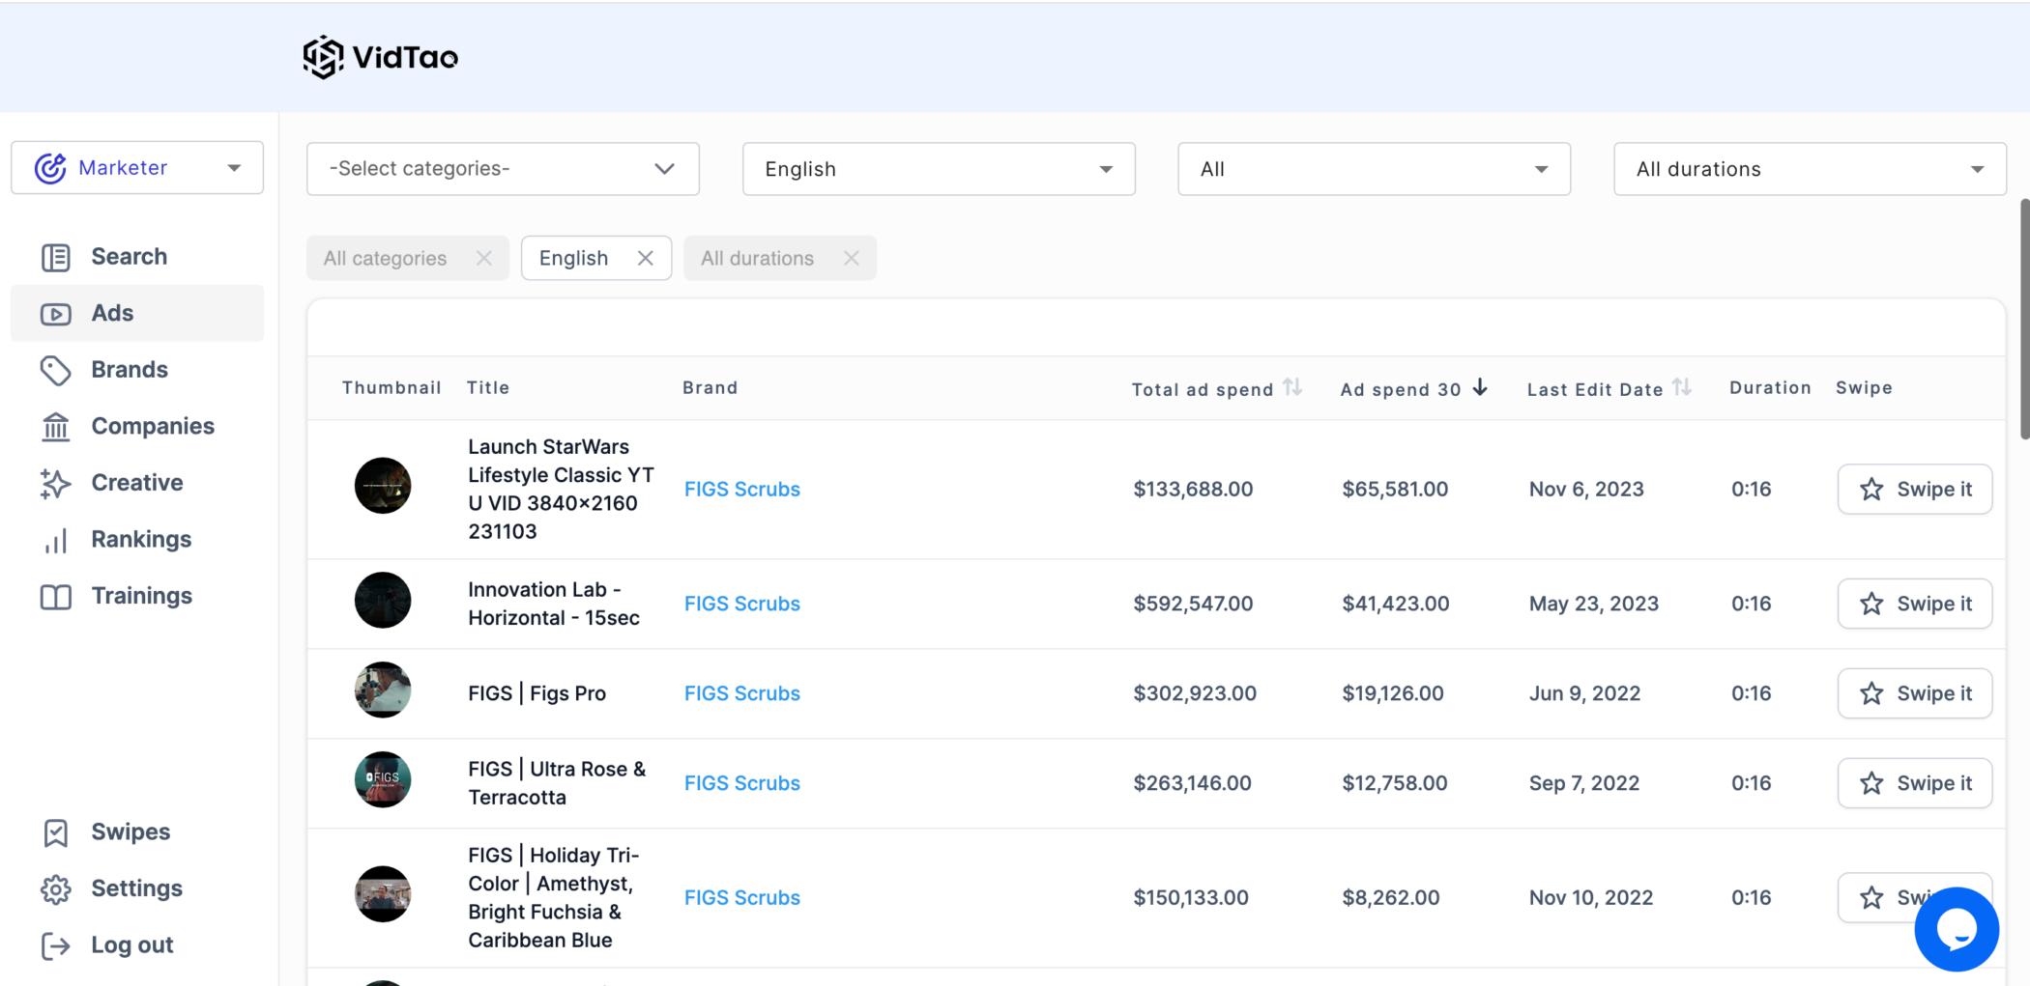Go to Brands in sidebar
This screenshot has width=2030, height=986.
137,370
